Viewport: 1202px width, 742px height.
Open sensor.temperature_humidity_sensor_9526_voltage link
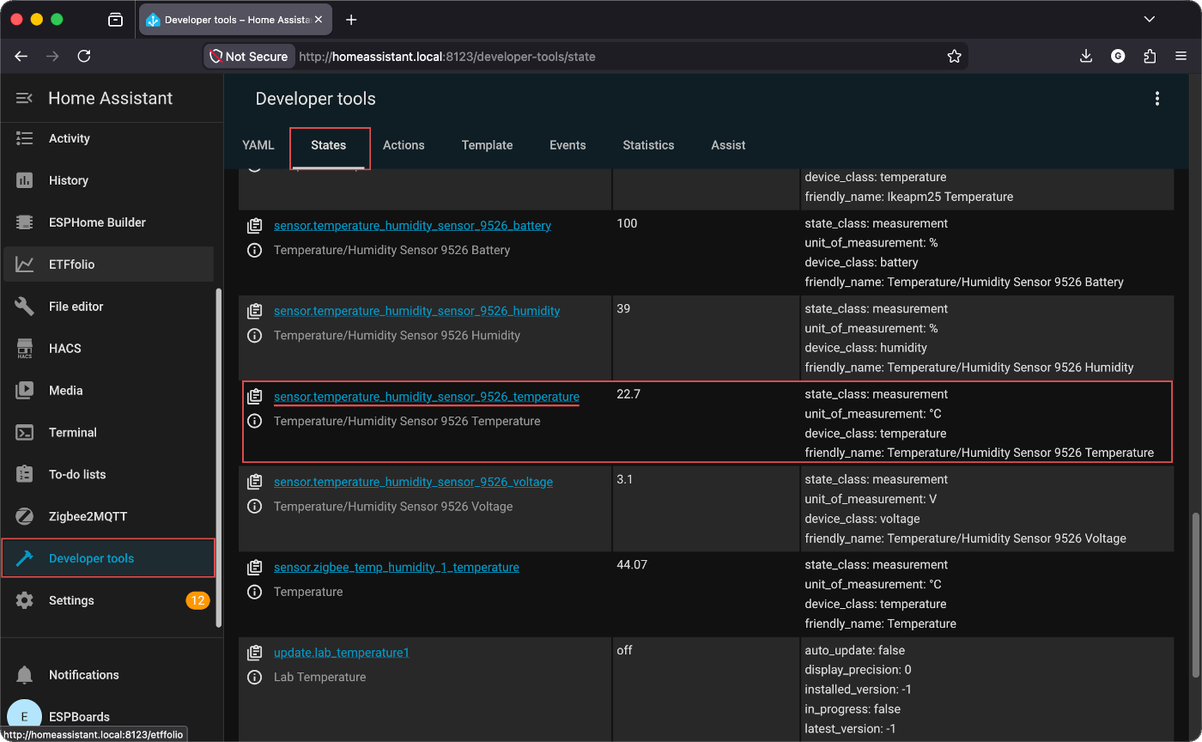(x=413, y=482)
